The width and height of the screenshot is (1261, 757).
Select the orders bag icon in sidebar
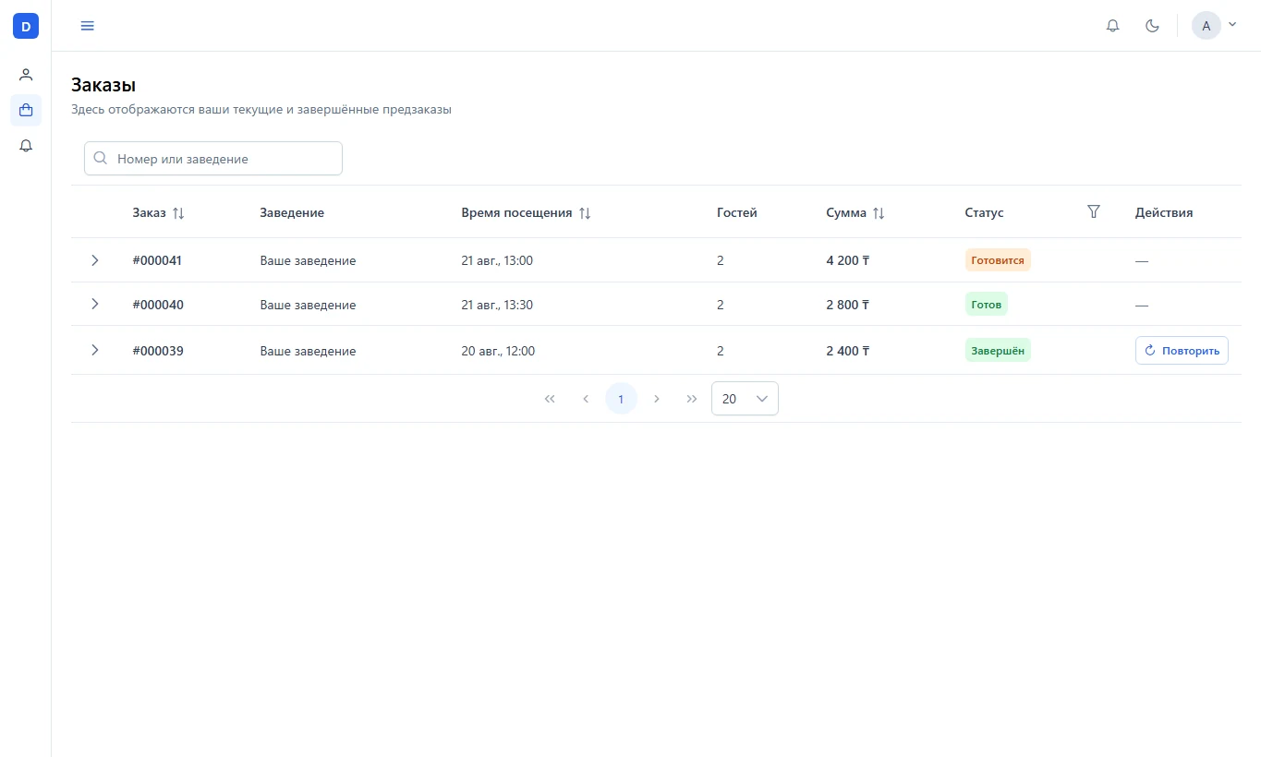click(26, 111)
